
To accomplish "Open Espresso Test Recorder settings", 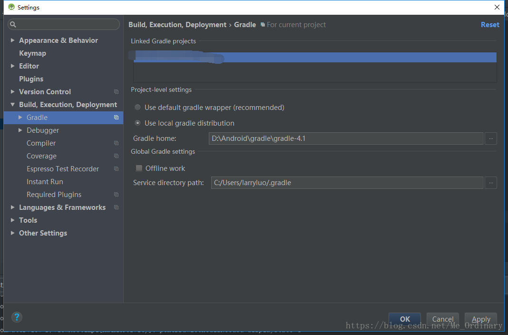I will (63, 169).
